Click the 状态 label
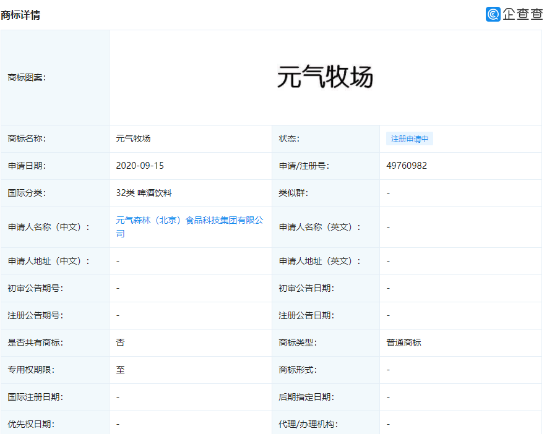The height and width of the screenshot is (434, 552). [x=289, y=138]
